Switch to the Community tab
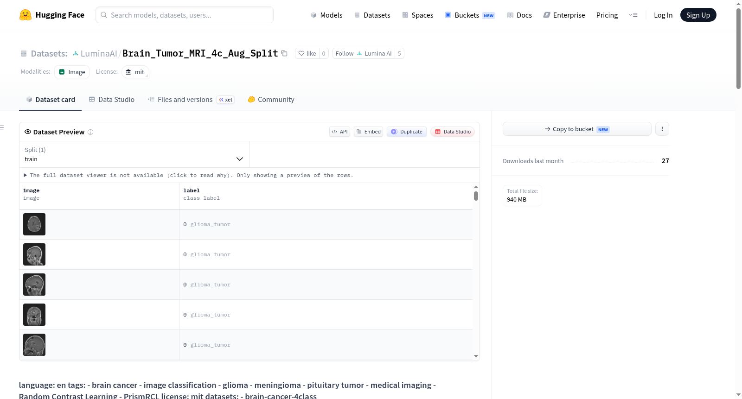Viewport: 742px width, 399px height. click(271, 100)
